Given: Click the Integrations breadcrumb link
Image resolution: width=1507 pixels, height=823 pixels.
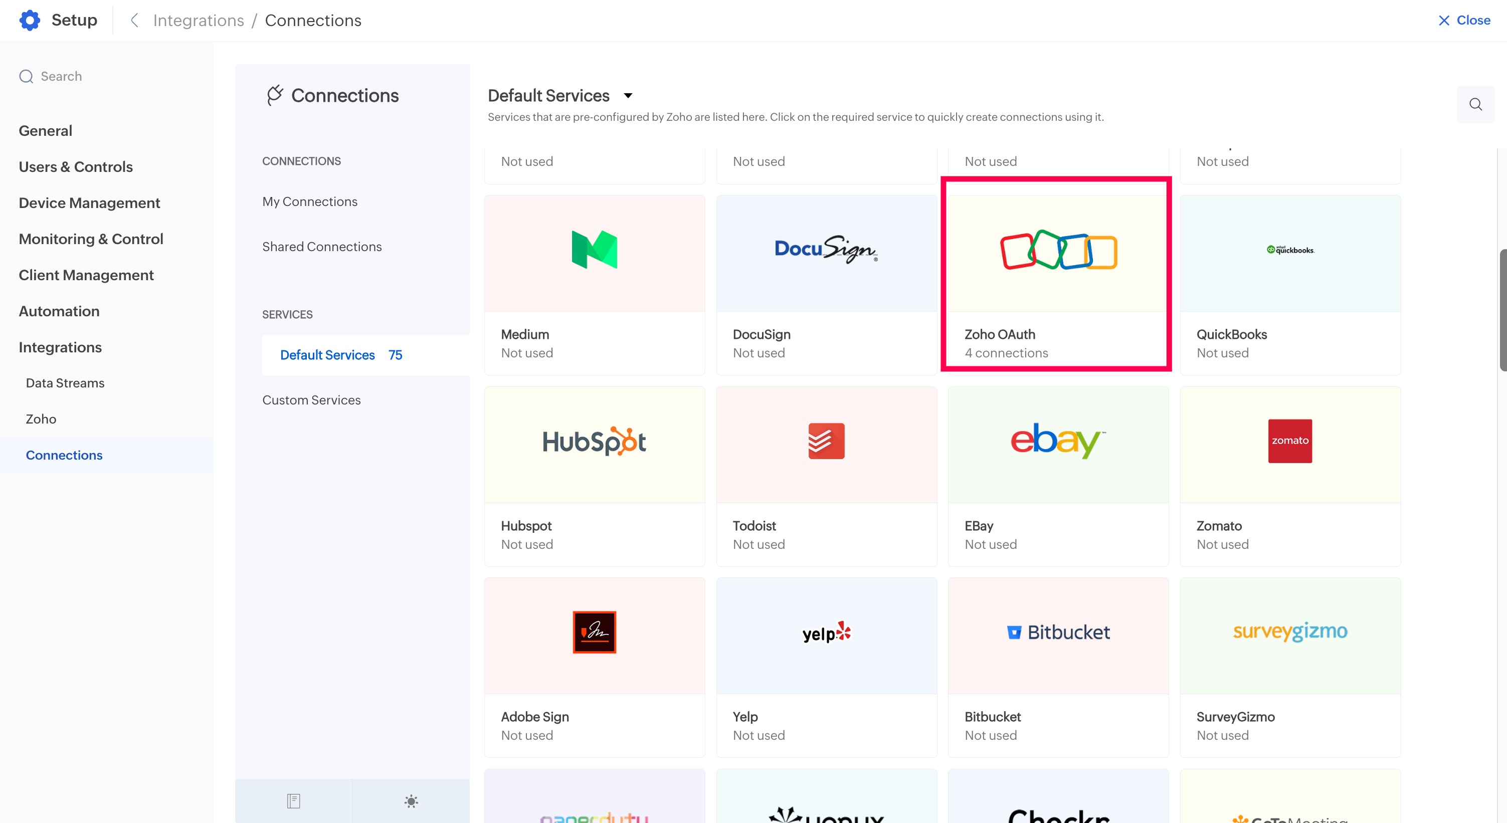Looking at the screenshot, I should pos(199,21).
